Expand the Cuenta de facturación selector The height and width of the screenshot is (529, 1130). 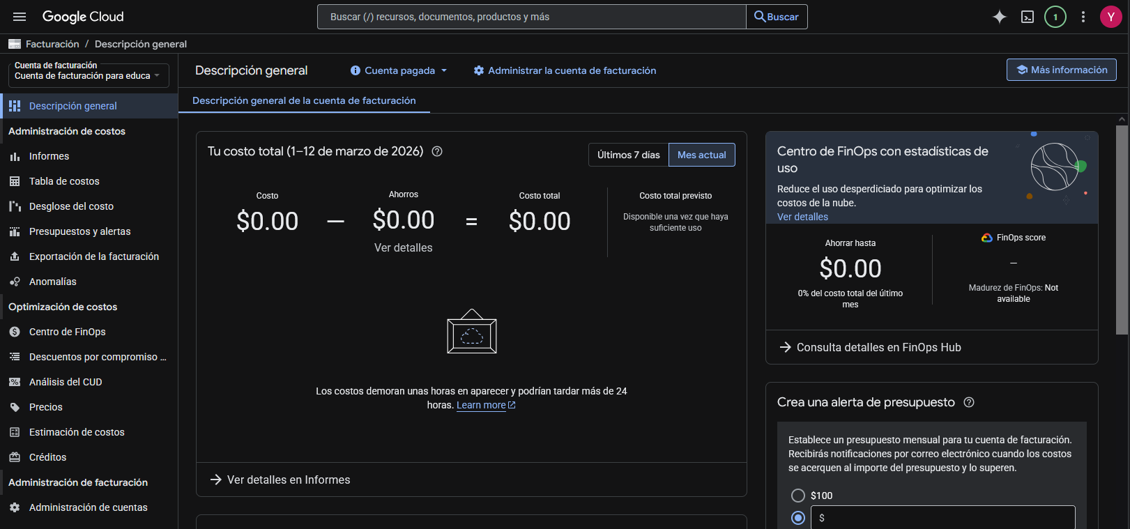(88, 71)
